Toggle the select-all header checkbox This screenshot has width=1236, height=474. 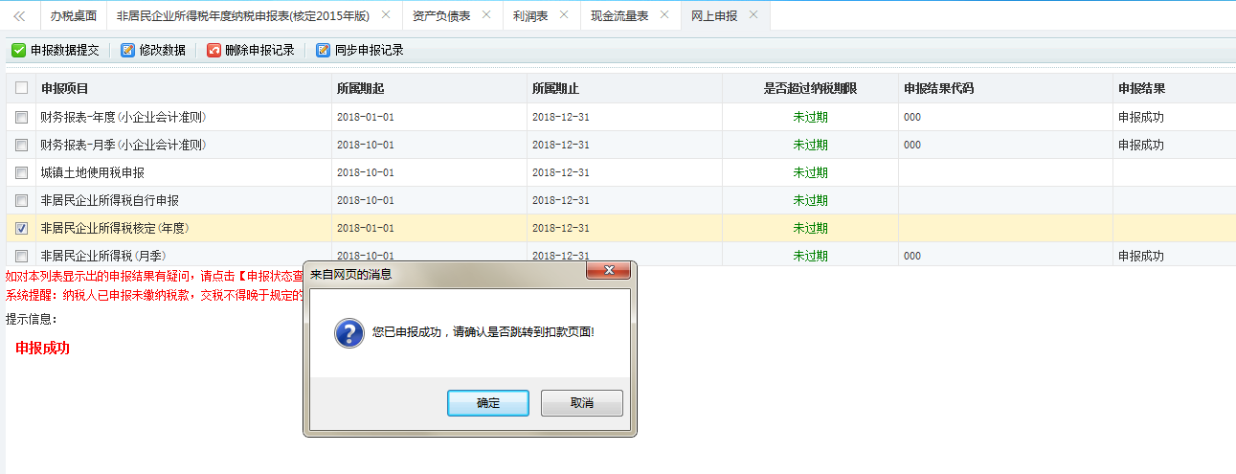21,88
